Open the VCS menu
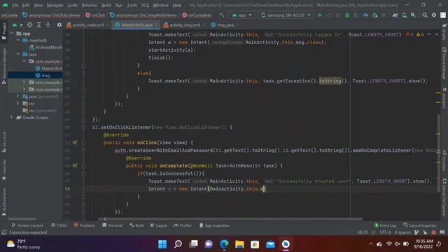 [145, 5]
